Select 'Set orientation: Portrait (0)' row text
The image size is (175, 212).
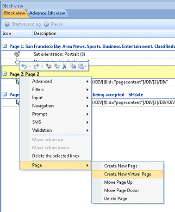pyautogui.click(x=59, y=54)
